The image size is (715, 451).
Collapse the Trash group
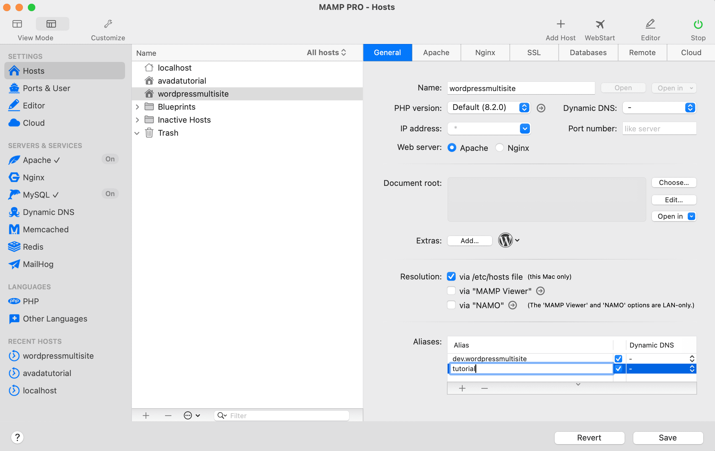(x=137, y=133)
